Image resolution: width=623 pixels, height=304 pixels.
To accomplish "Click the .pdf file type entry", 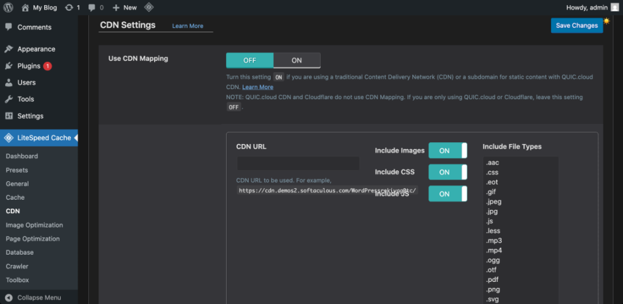I will click(492, 280).
